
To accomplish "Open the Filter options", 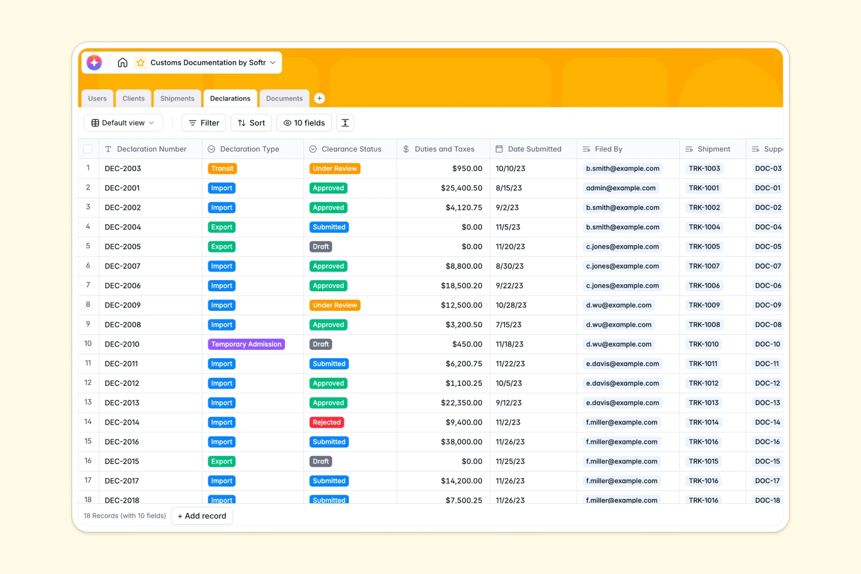I will point(204,123).
